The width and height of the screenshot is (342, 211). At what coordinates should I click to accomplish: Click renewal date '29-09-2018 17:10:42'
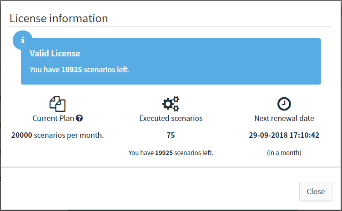coord(284,135)
